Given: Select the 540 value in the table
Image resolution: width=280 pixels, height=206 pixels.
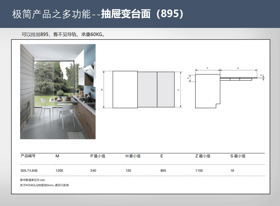Looking at the screenshot, I should coord(93,171).
